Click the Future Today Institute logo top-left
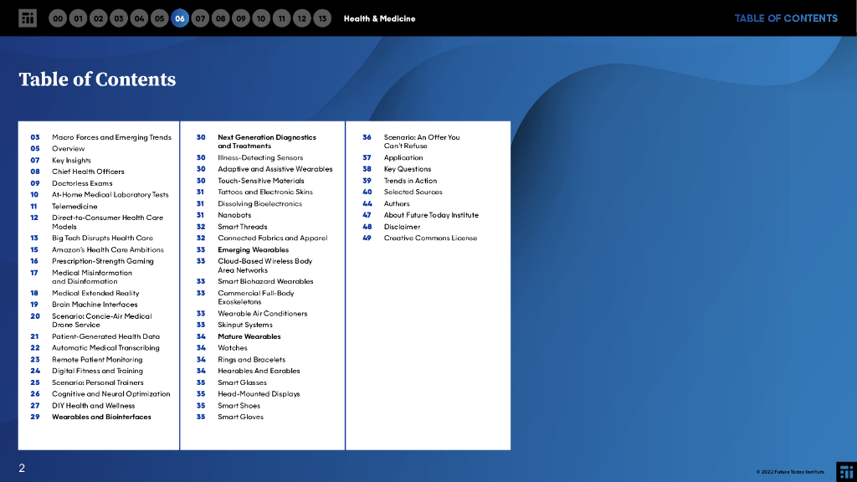 [28, 18]
